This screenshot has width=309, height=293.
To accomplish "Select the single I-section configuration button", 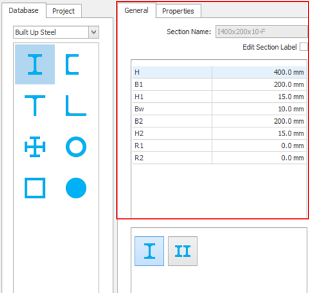I will tap(149, 251).
